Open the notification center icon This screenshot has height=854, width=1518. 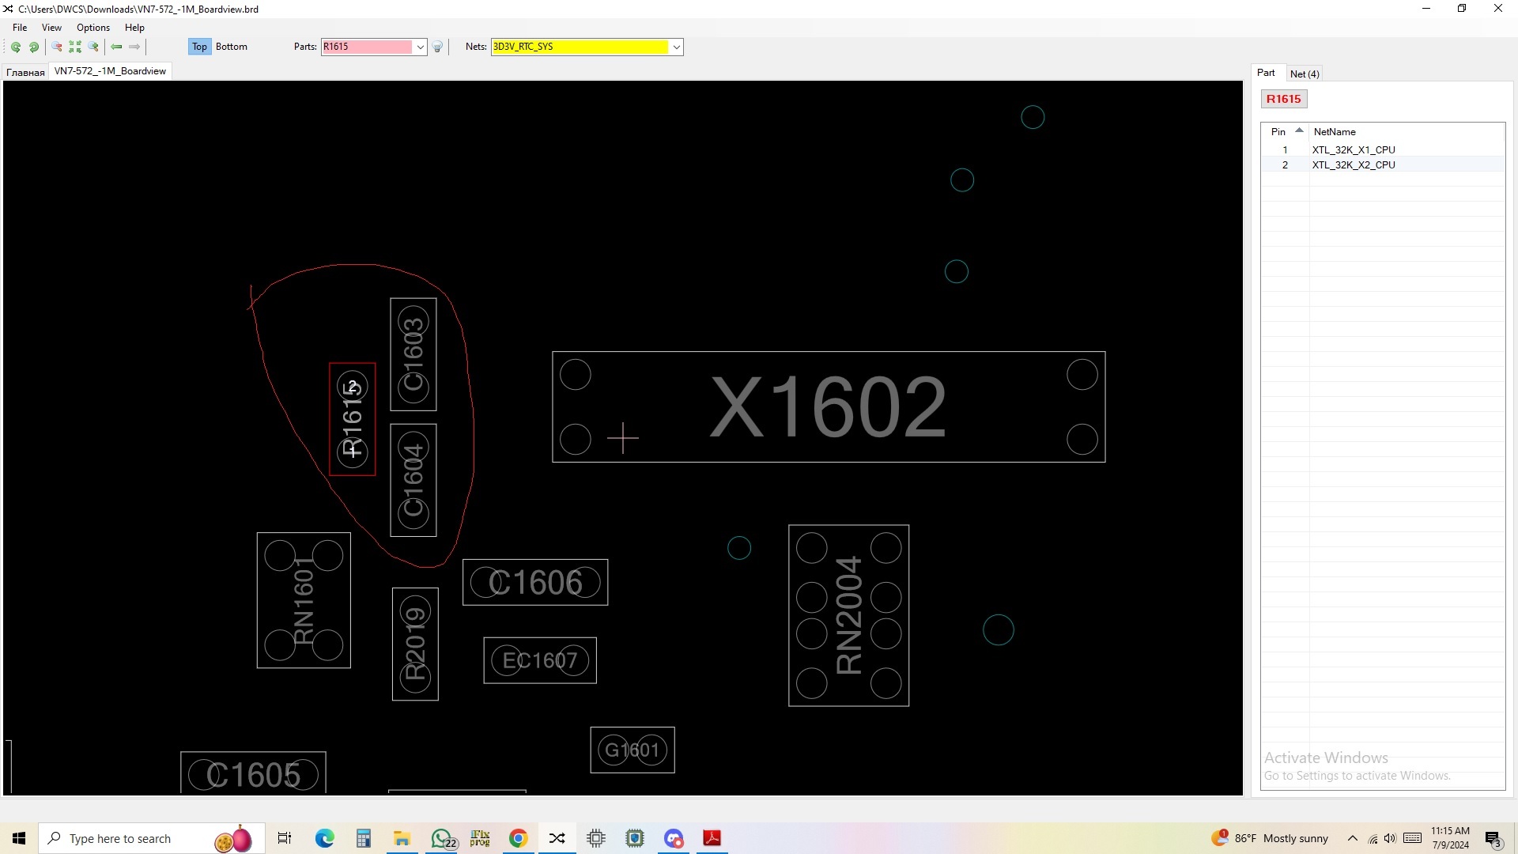1493,839
